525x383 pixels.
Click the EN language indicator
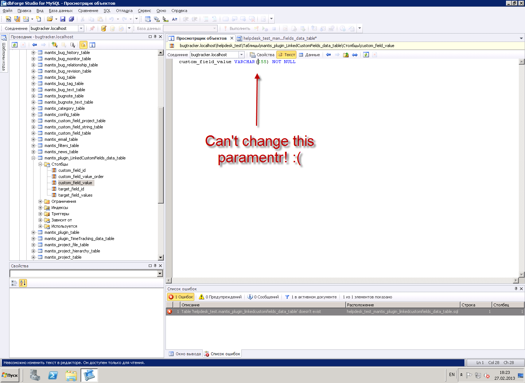coord(452,375)
